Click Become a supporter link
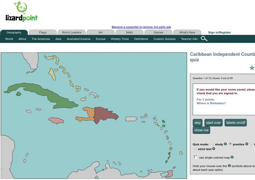Image resolution: width=255 pixels, height=180 pixels. [x=141, y=27]
